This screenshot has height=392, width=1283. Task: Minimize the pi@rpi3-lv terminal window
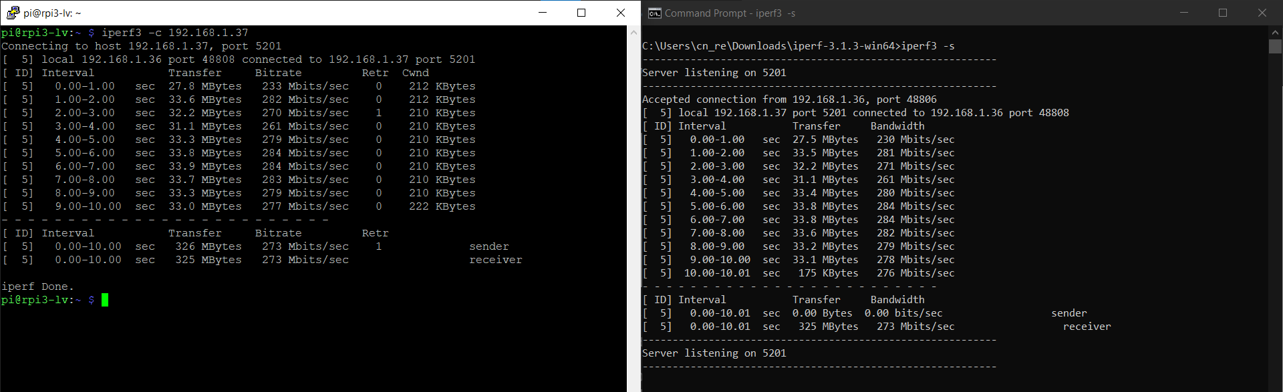543,13
